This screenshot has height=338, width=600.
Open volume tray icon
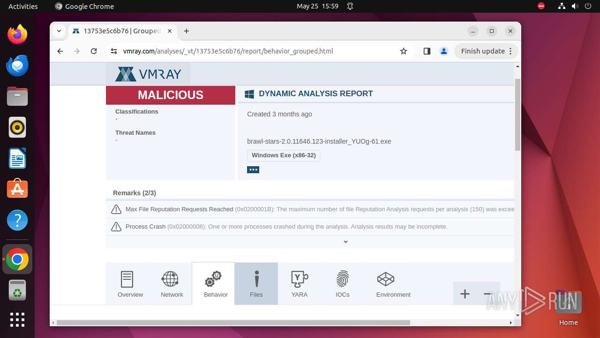pyautogui.click(x=575, y=6)
